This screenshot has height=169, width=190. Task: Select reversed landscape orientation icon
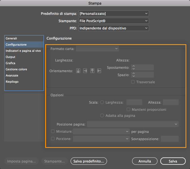point(99,71)
